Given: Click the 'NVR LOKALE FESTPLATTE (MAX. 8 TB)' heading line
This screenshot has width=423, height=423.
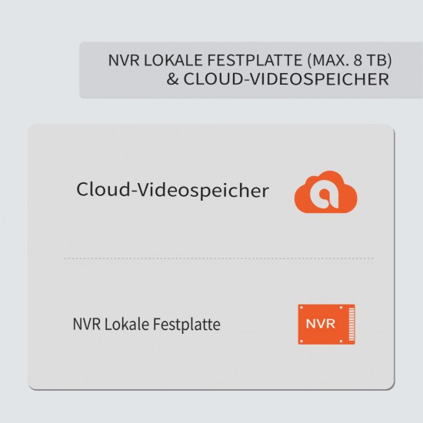Looking at the screenshot, I should pos(249,60).
